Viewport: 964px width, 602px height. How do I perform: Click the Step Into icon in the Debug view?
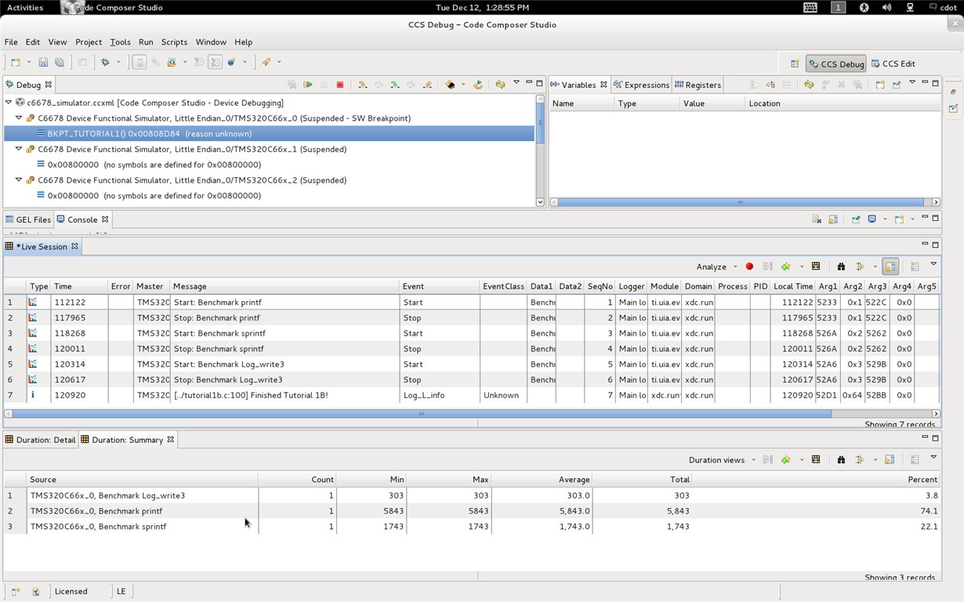(x=362, y=85)
